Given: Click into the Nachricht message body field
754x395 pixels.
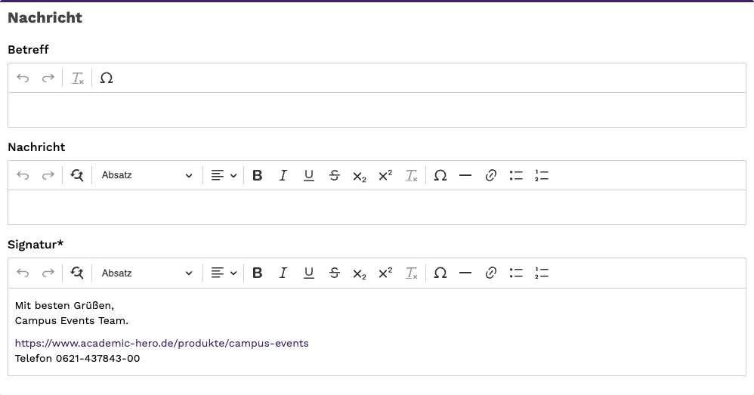Looking at the screenshot, I should [x=377, y=207].
